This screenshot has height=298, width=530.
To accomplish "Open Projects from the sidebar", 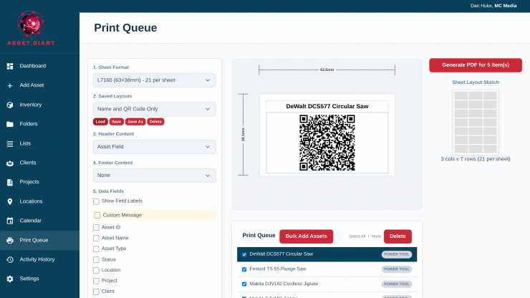I will 29,182.
